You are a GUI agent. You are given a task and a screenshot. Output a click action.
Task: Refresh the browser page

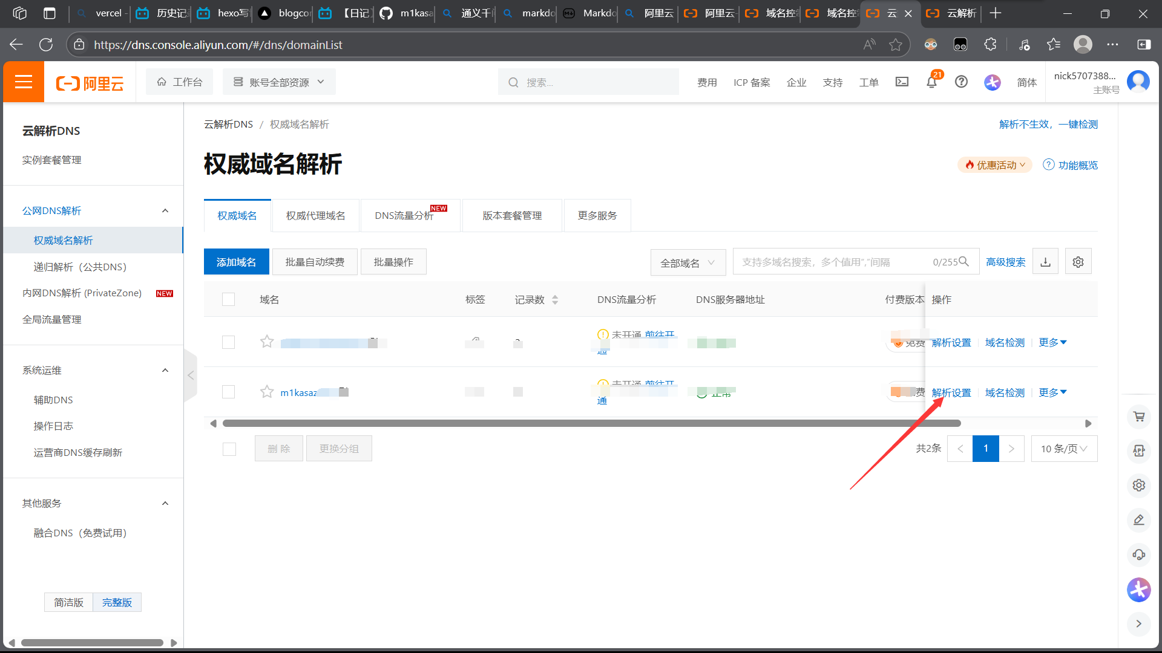tap(46, 45)
